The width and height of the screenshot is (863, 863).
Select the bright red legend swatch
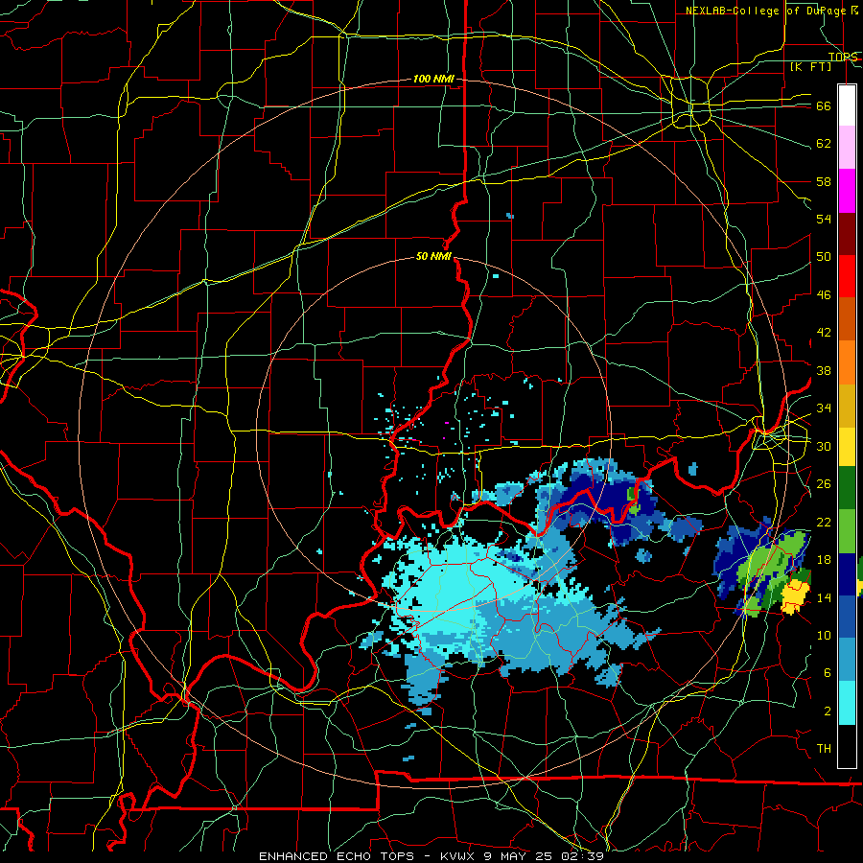point(847,276)
